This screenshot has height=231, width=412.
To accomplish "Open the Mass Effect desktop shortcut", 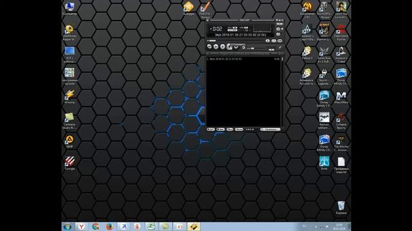I will pos(341,97).
